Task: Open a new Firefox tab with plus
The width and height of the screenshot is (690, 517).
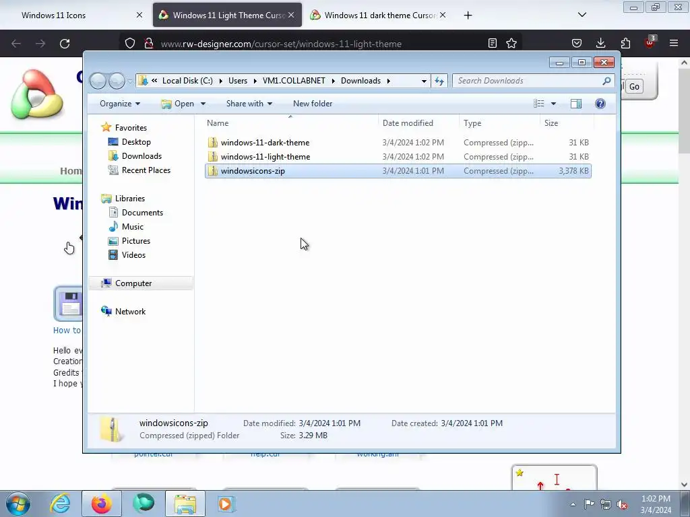Action: coord(468,15)
